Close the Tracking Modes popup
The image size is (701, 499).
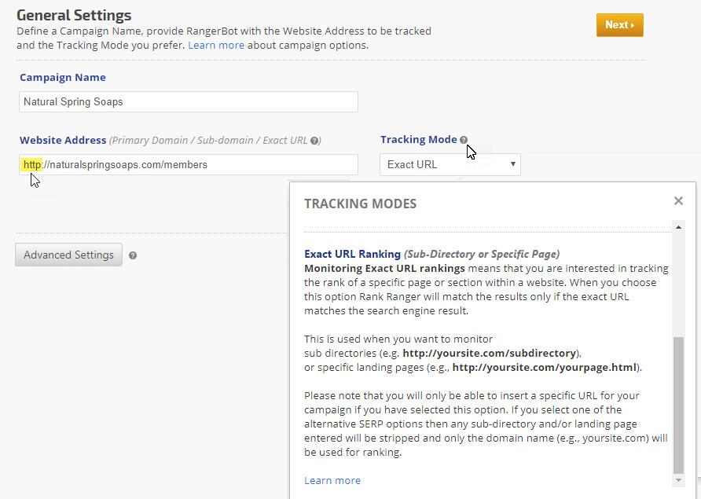(x=678, y=201)
